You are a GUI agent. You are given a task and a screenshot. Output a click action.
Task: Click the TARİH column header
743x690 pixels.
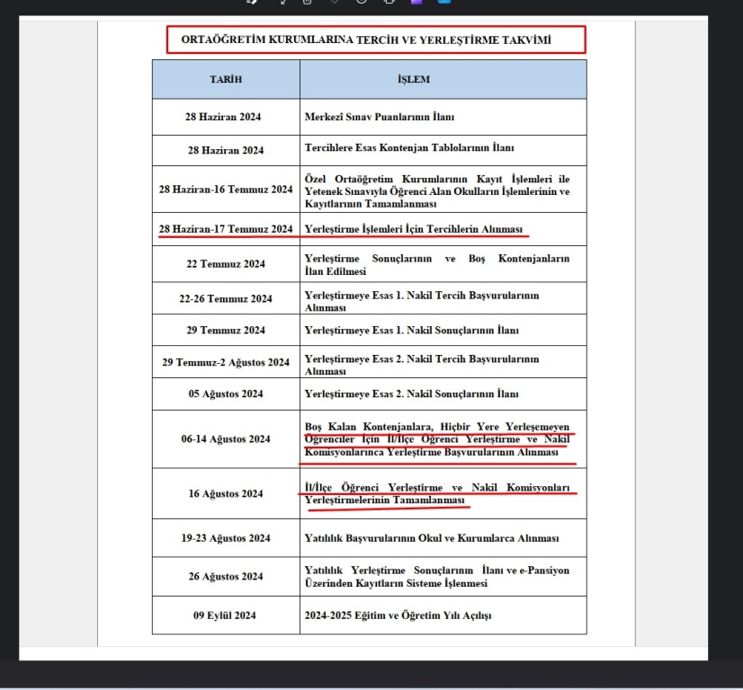click(226, 79)
